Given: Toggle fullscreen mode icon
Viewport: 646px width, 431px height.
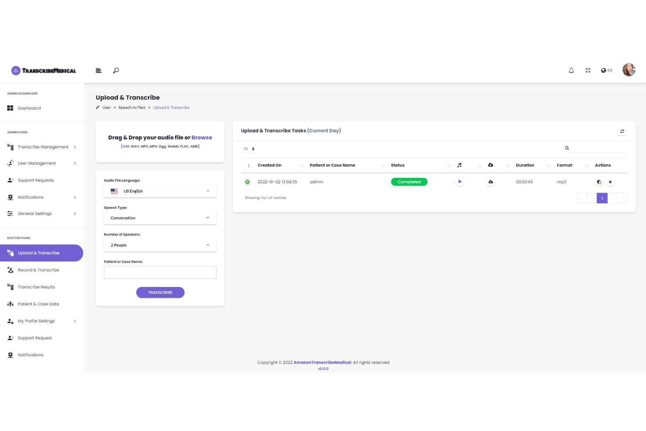Looking at the screenshot, I should tap(588, 70).
